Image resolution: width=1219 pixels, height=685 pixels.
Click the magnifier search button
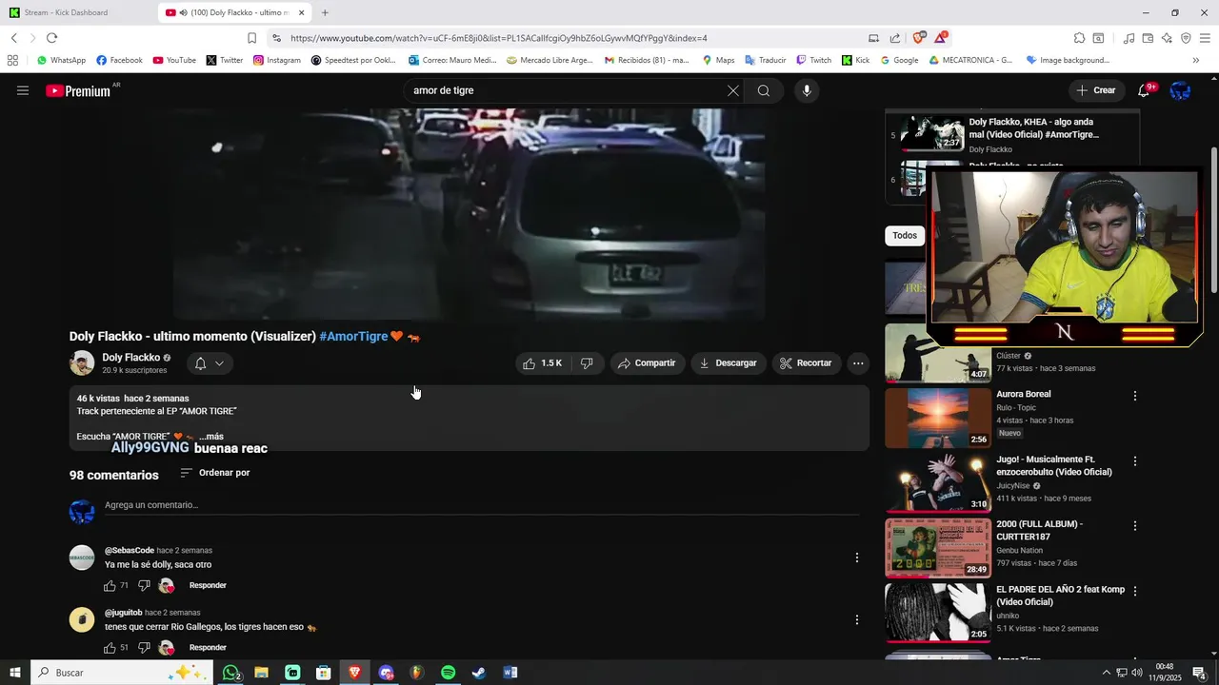[x=764, y=90]
